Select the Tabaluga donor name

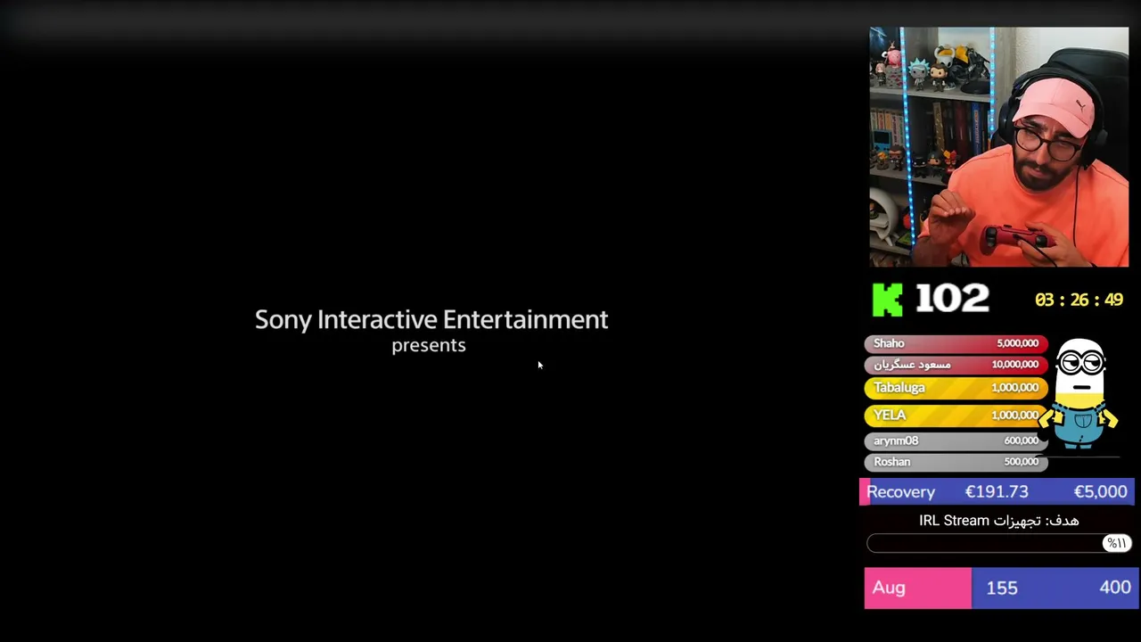pyautogui.click(x=899, y=388)
